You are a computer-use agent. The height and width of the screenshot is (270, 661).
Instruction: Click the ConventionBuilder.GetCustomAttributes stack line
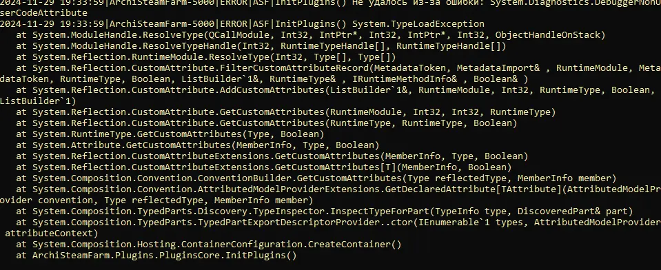click(316, 178)
